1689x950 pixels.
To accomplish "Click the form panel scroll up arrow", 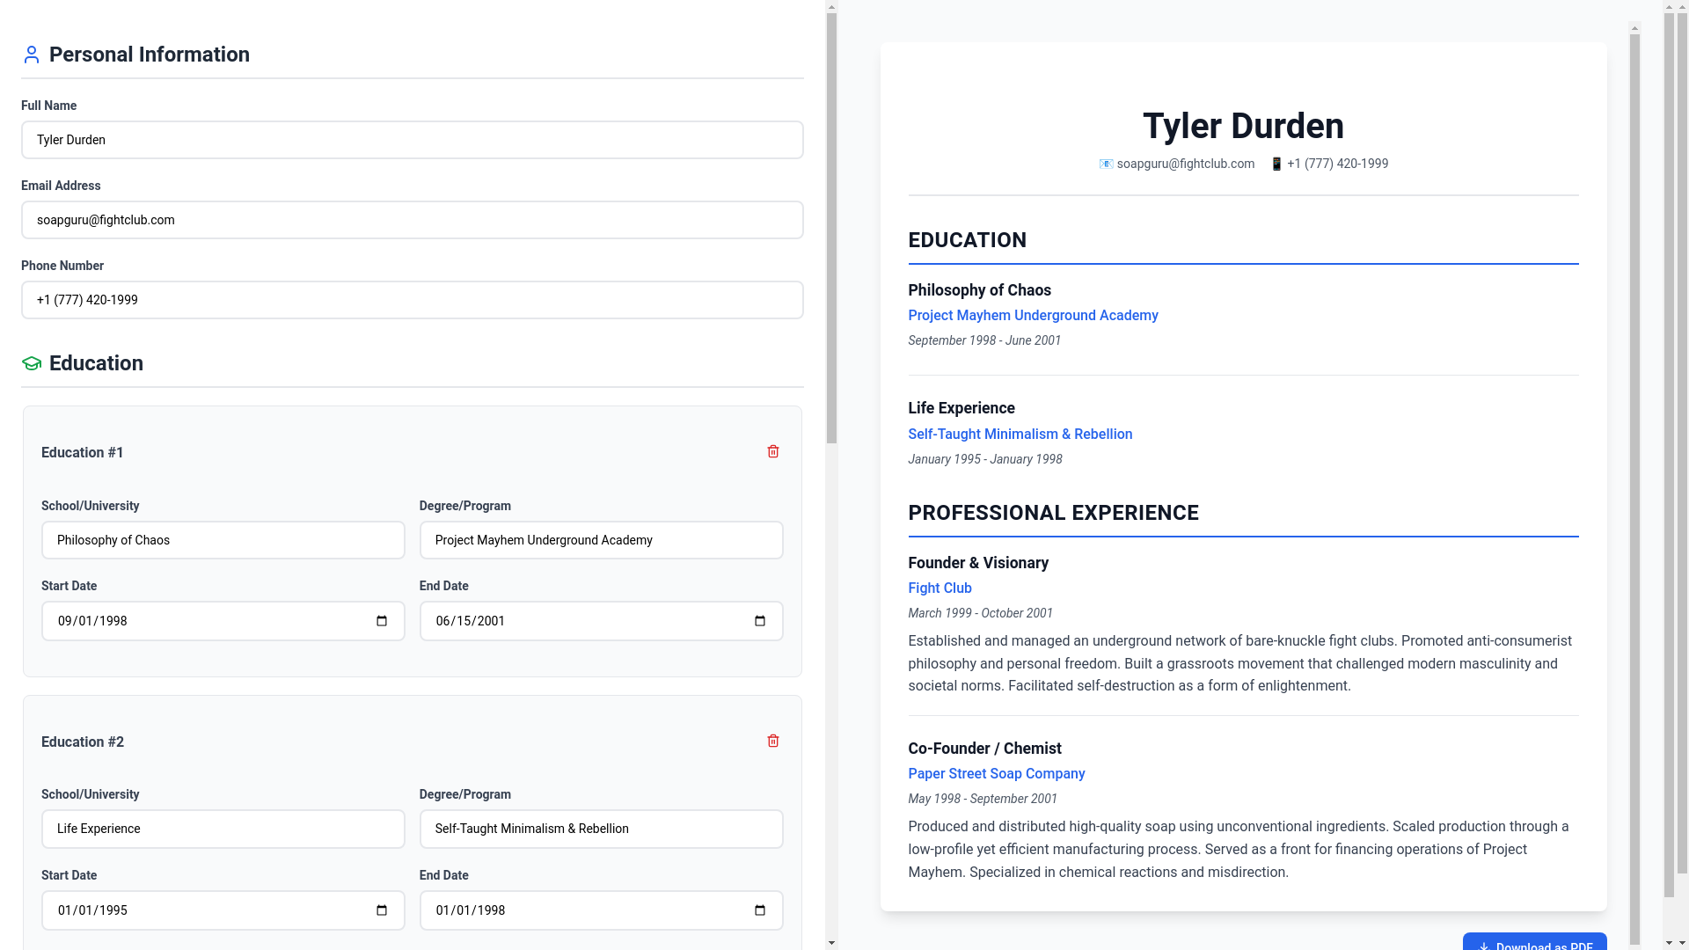I will pyautogui.click(x=831, y=6).
